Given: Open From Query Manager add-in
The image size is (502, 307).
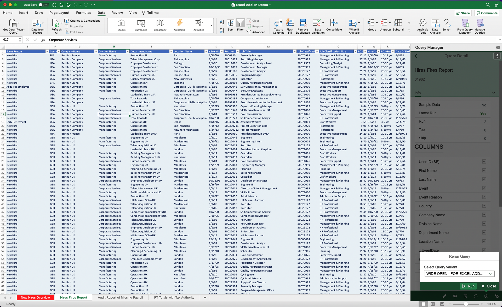Looking at the screenshot, I should pos(465,23).
